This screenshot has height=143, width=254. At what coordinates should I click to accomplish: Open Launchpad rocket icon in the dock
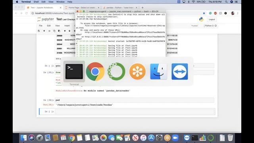click(x=40, y=138)
